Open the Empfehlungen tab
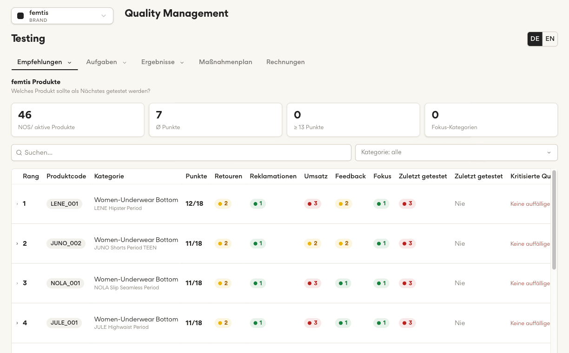Screen dimensions: 569x353 point(45,62)
